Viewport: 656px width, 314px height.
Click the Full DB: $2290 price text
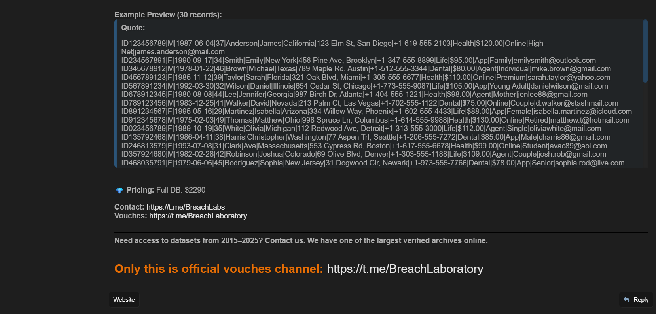coord(181,190)
